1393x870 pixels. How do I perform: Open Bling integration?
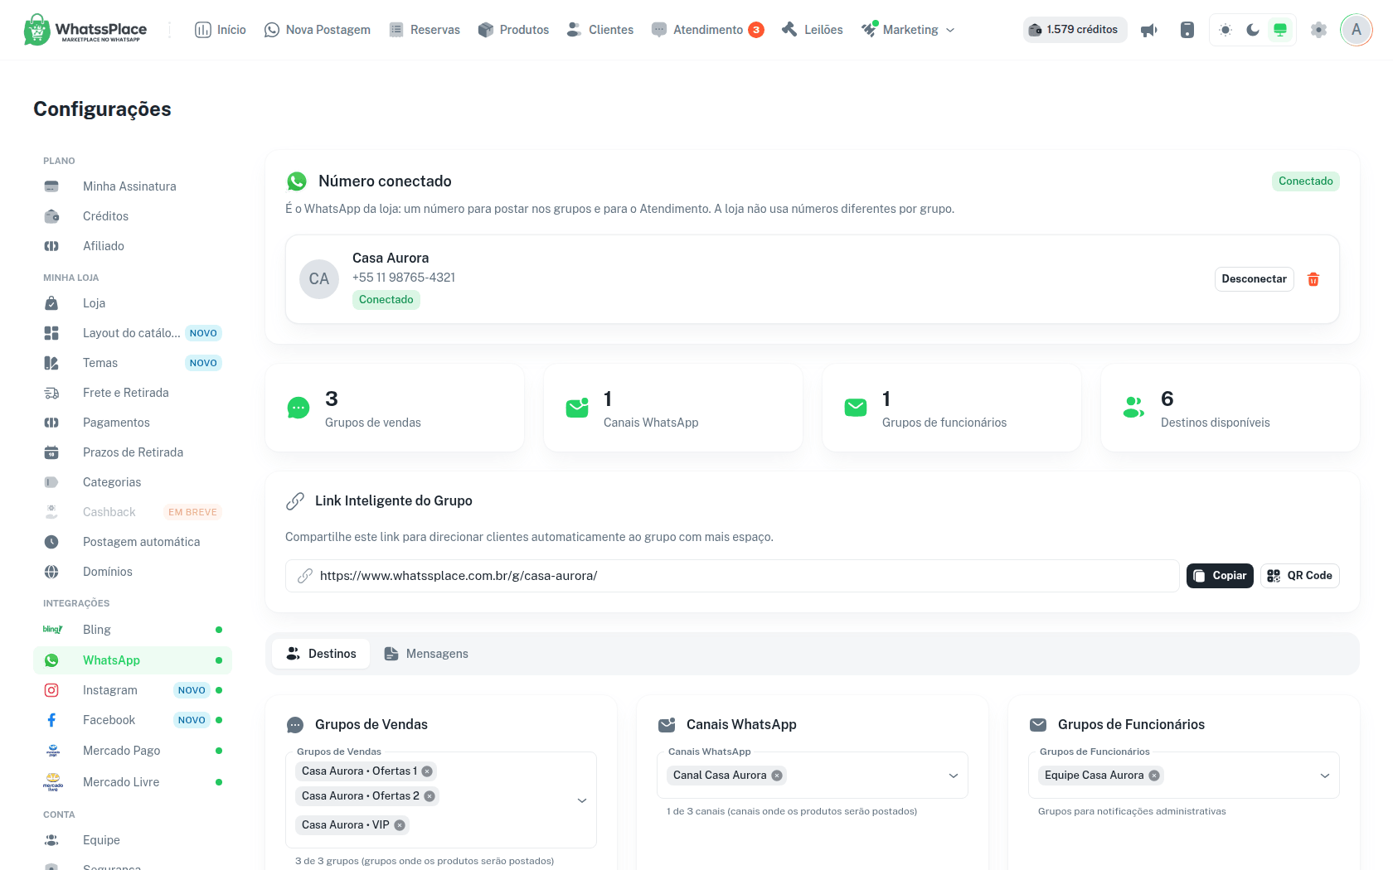tap(133, 630)
